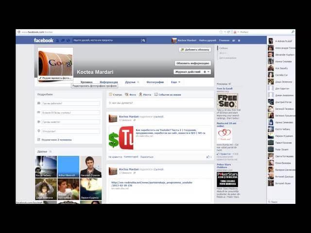This screenshot has width=311, height=233.
Task: Open the PokerStars ad image
Action: click(227, 180)
